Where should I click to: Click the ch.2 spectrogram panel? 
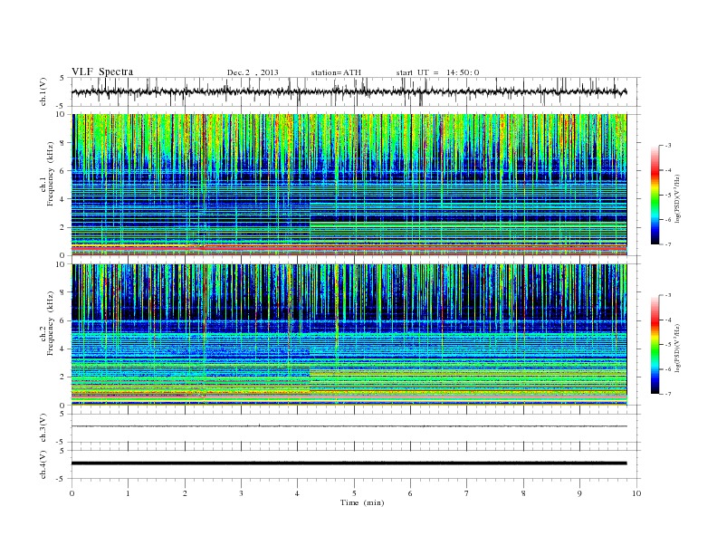coord(349,334)
